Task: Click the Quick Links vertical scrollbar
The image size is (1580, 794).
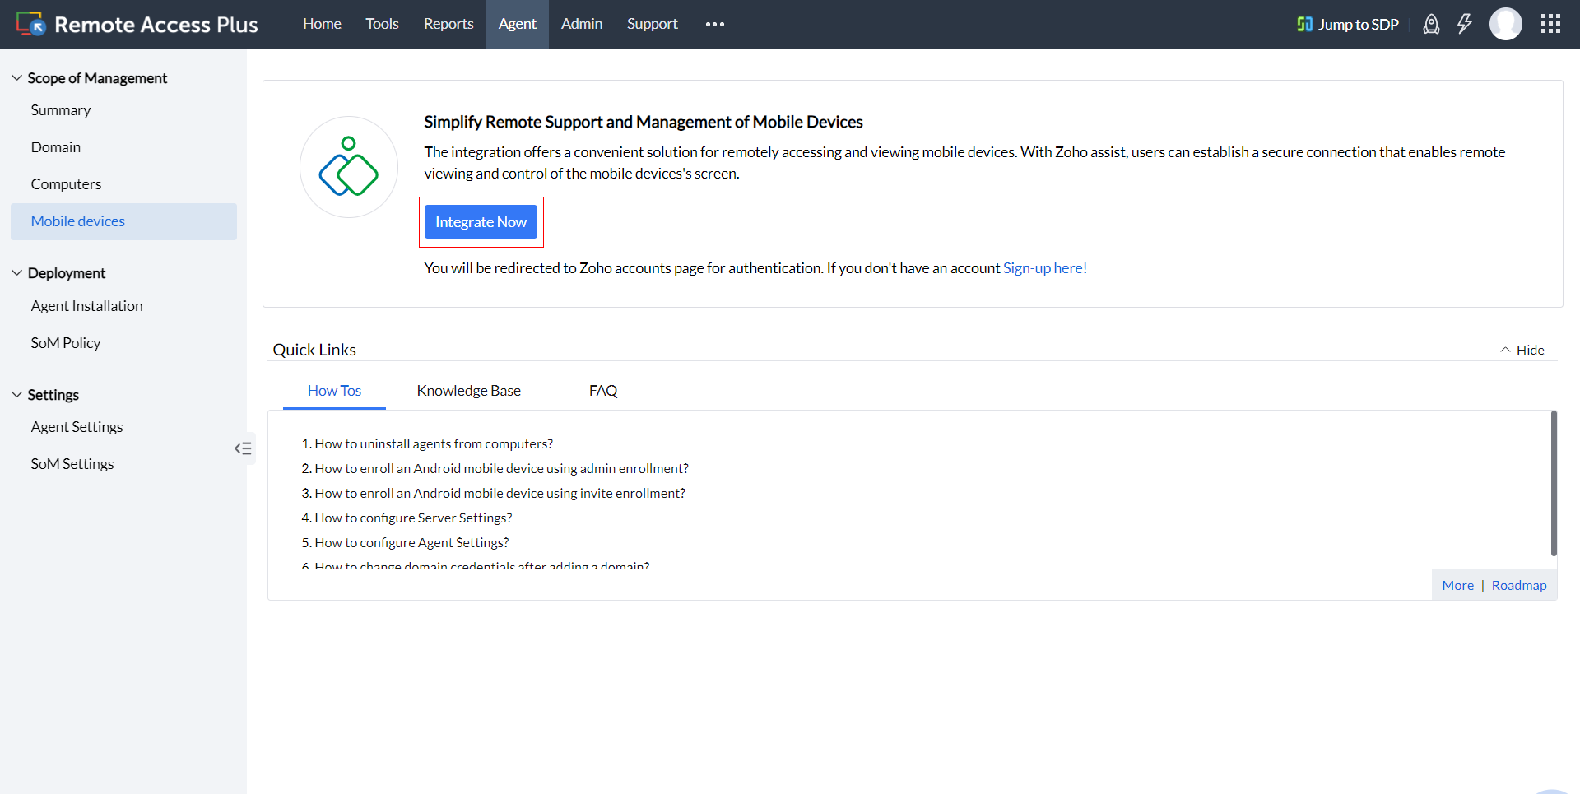Action: [1554, 483]
